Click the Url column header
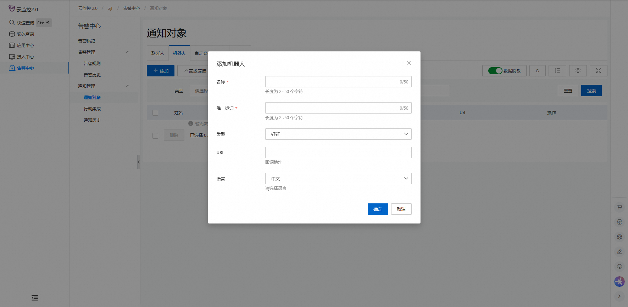Screen dimensions: 628x307 [x=462, y=113]
